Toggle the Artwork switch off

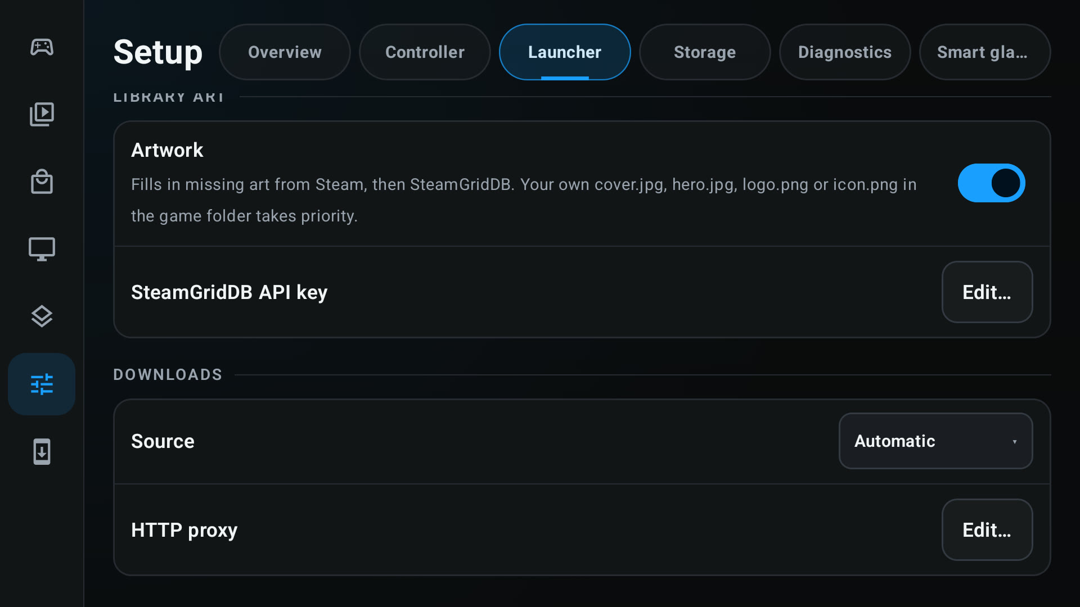pos(991,183)
